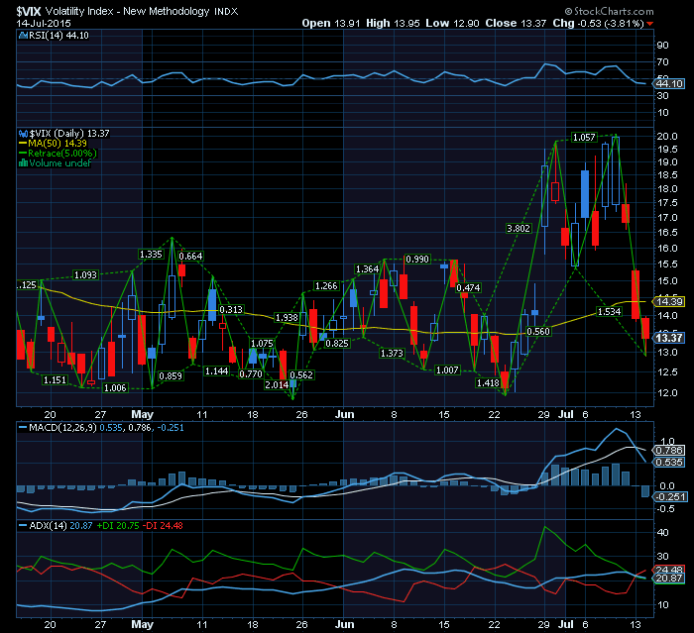This screenshot has height=633, width=694.
Task: Click the High 13.95 header value
Action: (x=393, y=23)
